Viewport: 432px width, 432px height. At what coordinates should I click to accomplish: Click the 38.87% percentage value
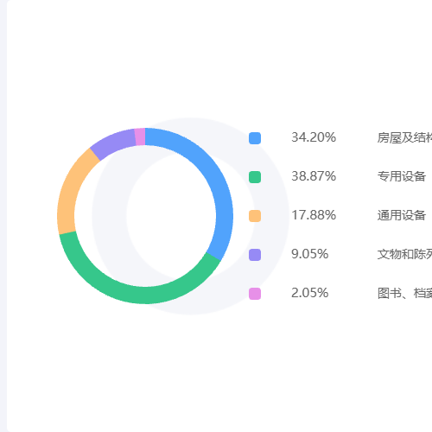click(x=314, y=176)
